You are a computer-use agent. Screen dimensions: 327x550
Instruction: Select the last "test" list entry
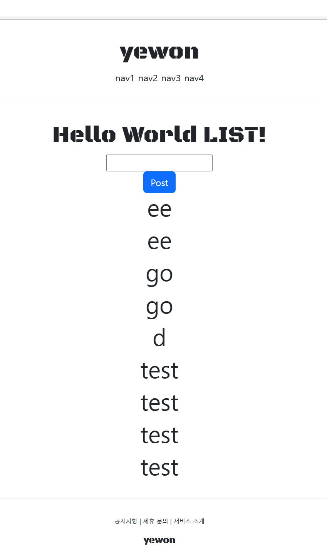[x=159, y=468]
